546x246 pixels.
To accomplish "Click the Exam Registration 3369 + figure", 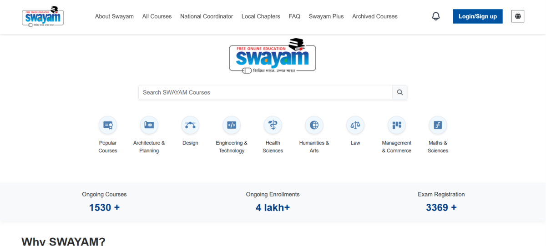I will pyautogui.click(x=441, y=207).
